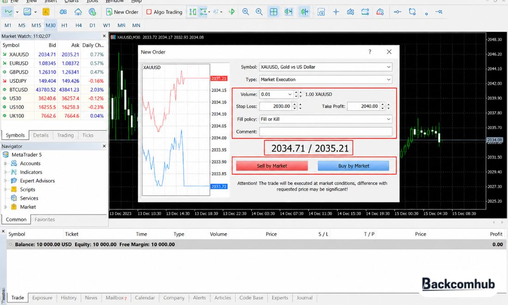Expand the Scripts node in Navigator
This screenshot has height=305, width=508.
pos(5,189)
